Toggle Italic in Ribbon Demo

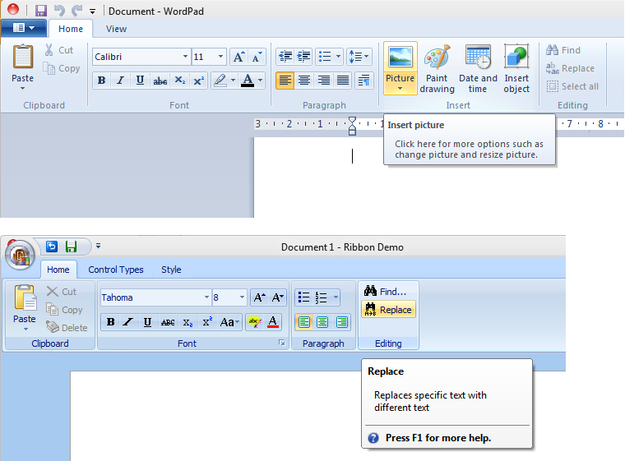(128, 322)
